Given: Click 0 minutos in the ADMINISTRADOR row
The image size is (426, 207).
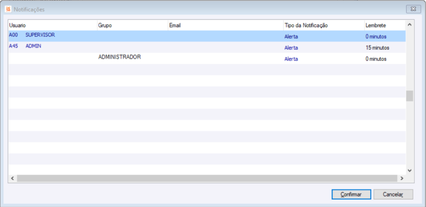Looking at the screenshot, I should [x=376, y=59].
